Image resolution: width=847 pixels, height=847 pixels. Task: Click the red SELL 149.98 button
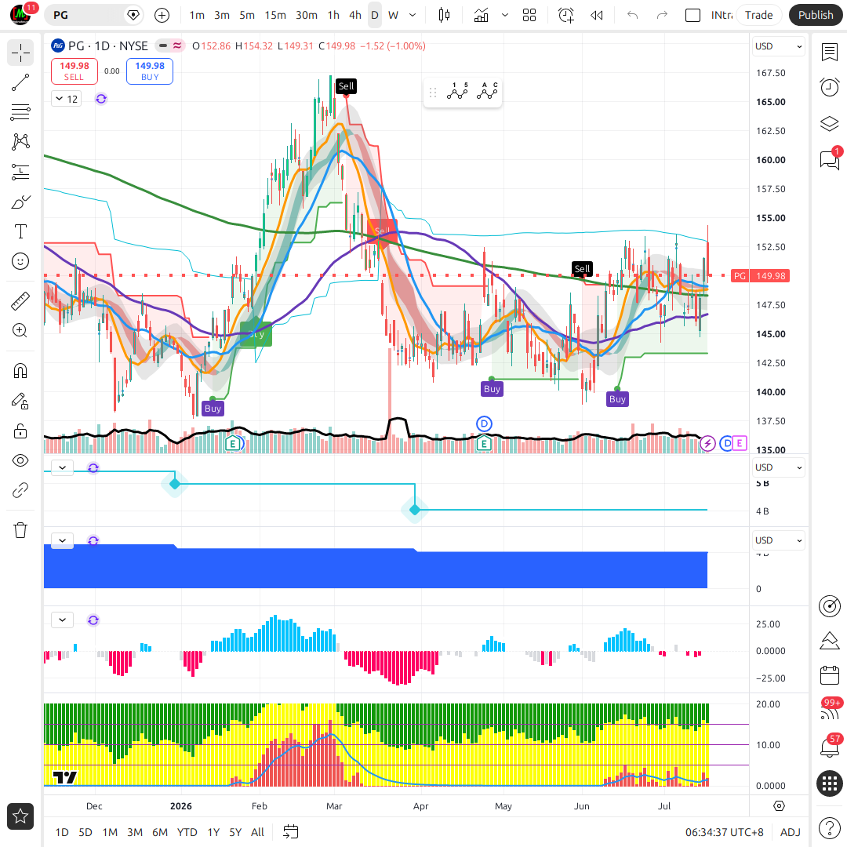click(75, 71)
